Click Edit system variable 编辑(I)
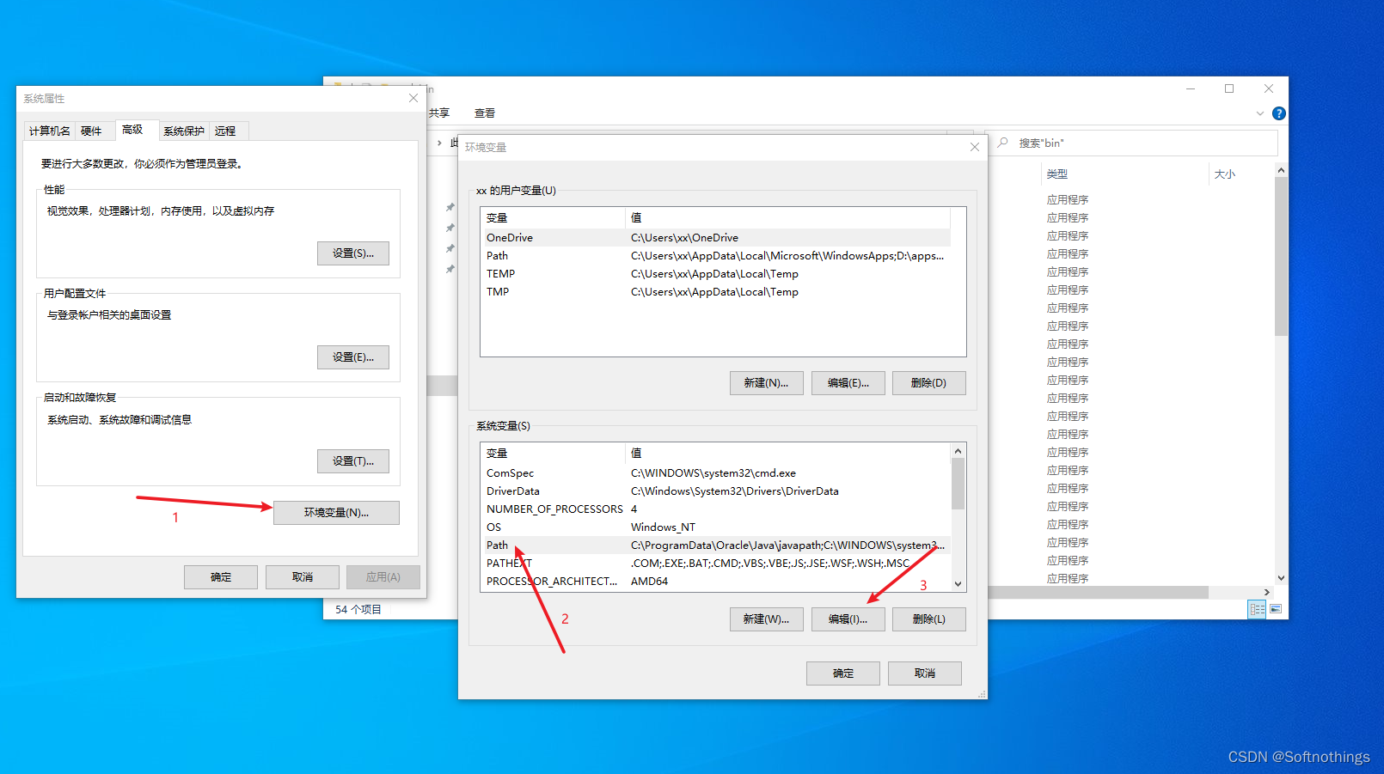1384x774 pixels. point(848,619)
